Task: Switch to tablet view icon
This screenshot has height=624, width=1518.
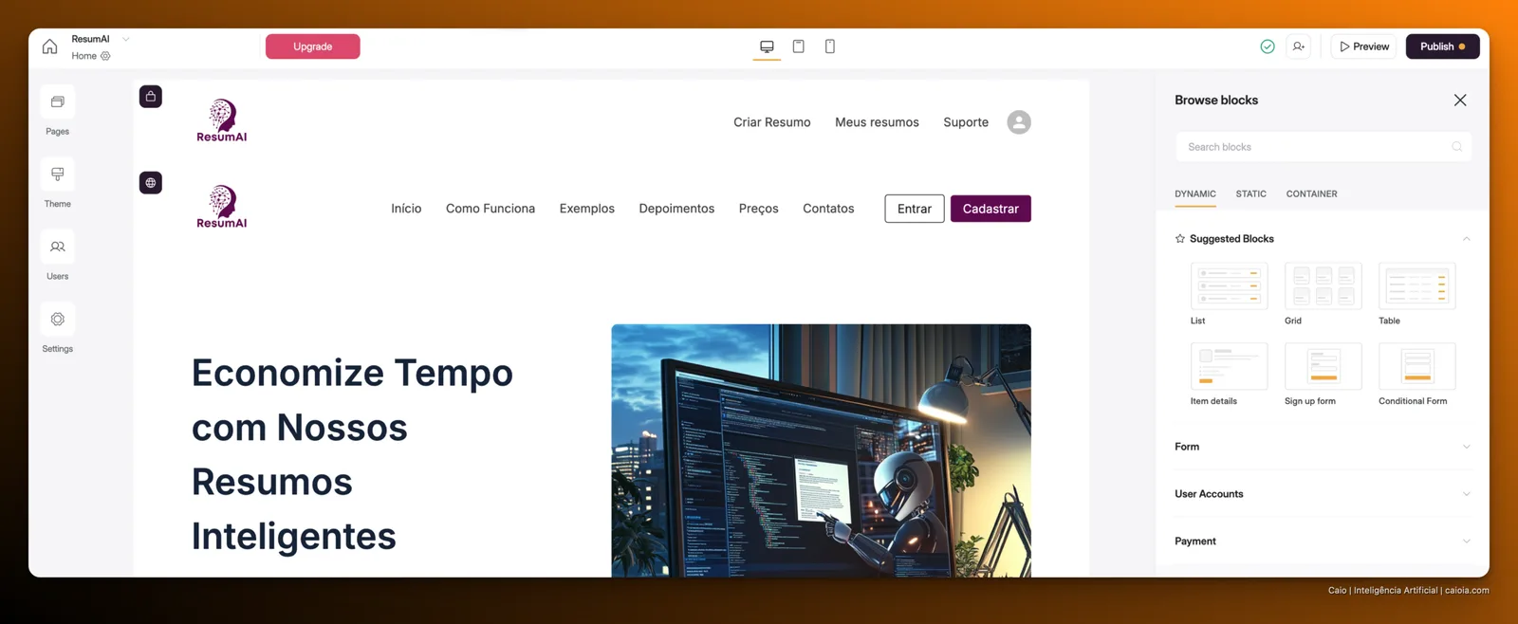Action: 799,46
